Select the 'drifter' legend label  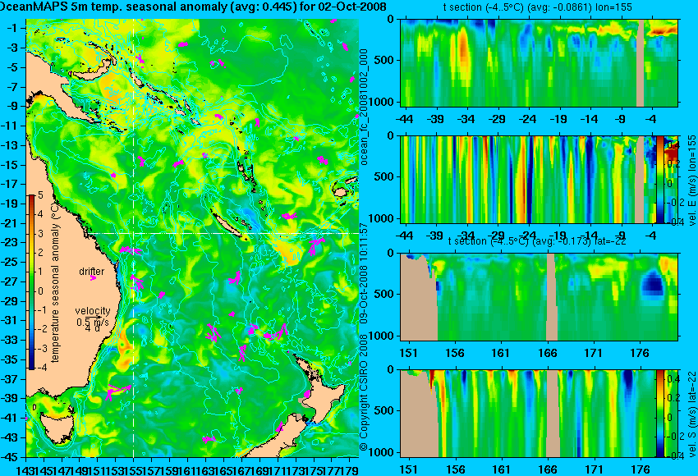pyautogui.click(x=92, y=272)
